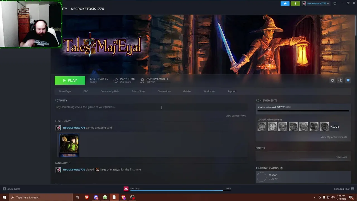
Task: Open the Store Page tab
Action: (65, 91)
